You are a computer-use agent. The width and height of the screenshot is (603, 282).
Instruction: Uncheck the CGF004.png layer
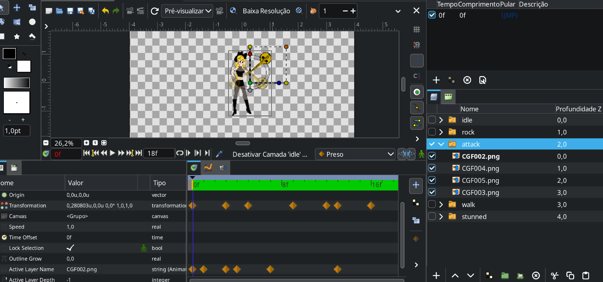[432, 168]
